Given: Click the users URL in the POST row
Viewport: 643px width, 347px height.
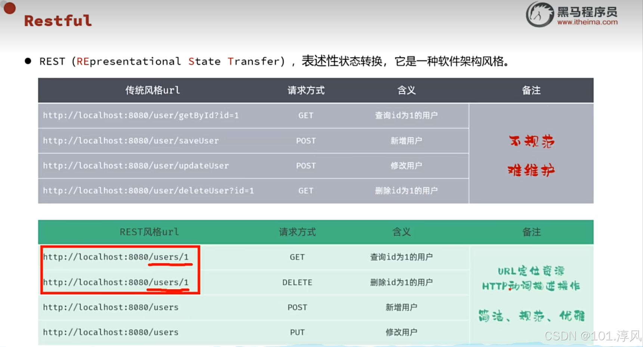Looking at the screenshot, I should tap(111, 307).
